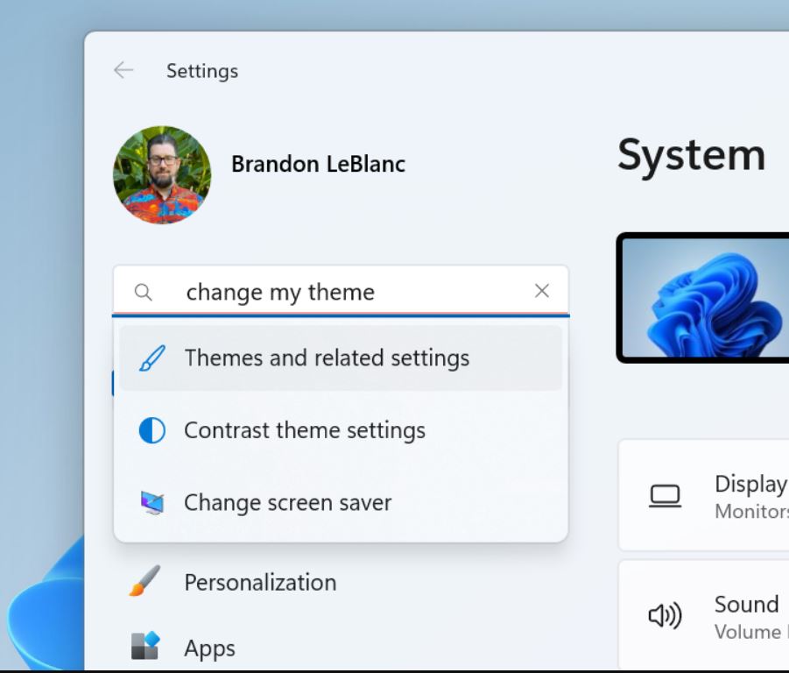Select 'Change screen saver' suggestion
Image resolution: width=789 pixels, height=673 pixels.
coord(287,503)
